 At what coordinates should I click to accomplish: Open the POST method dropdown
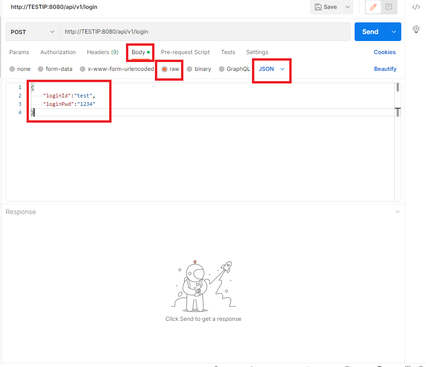pyautogui.click(x=33, y=32)
